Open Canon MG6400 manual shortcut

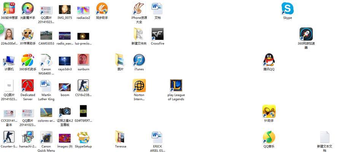coord(46,60)
